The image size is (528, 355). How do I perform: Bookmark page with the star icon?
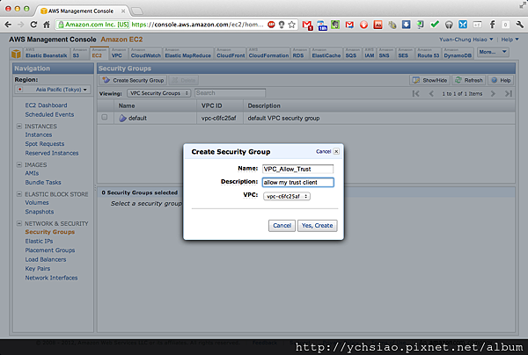point(292,25)
